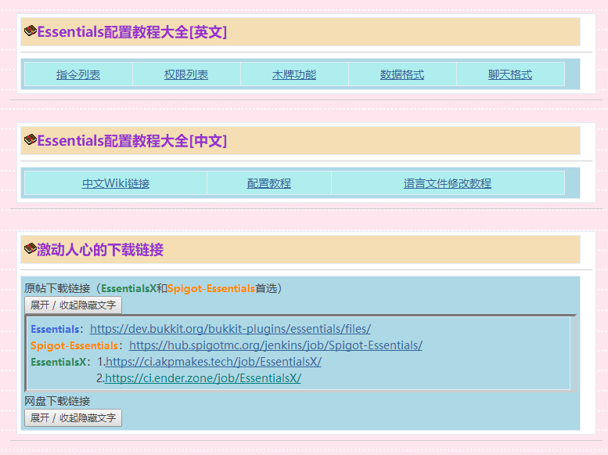The height and width of the screenshot is (455, 608).
Task: Open the 聊天格式 link
Action: tap(510, 74)
